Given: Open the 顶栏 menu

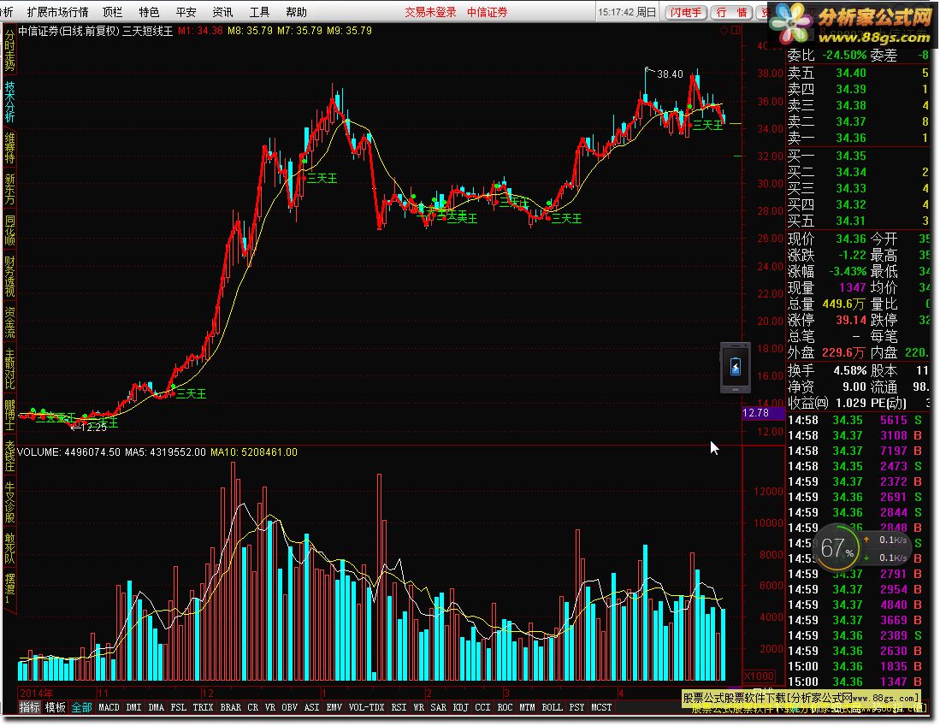Looking at the screenshot, I should point(112,12).
